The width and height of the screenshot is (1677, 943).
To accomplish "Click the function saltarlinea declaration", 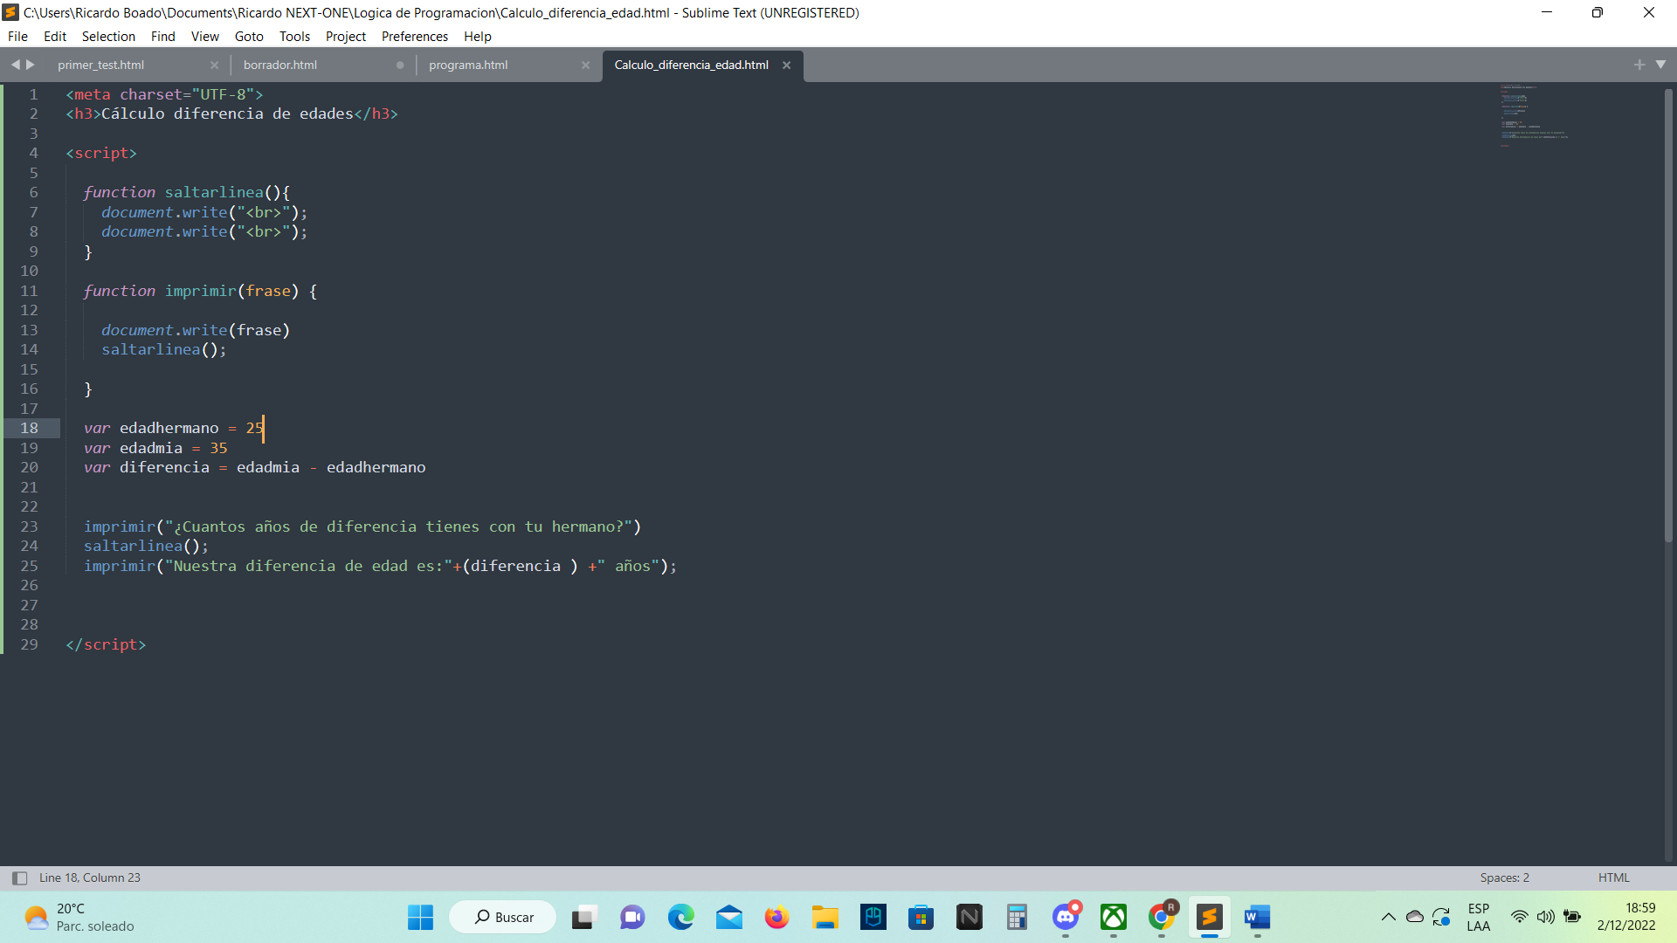I will pyautogui.click(x=187, y=192).
